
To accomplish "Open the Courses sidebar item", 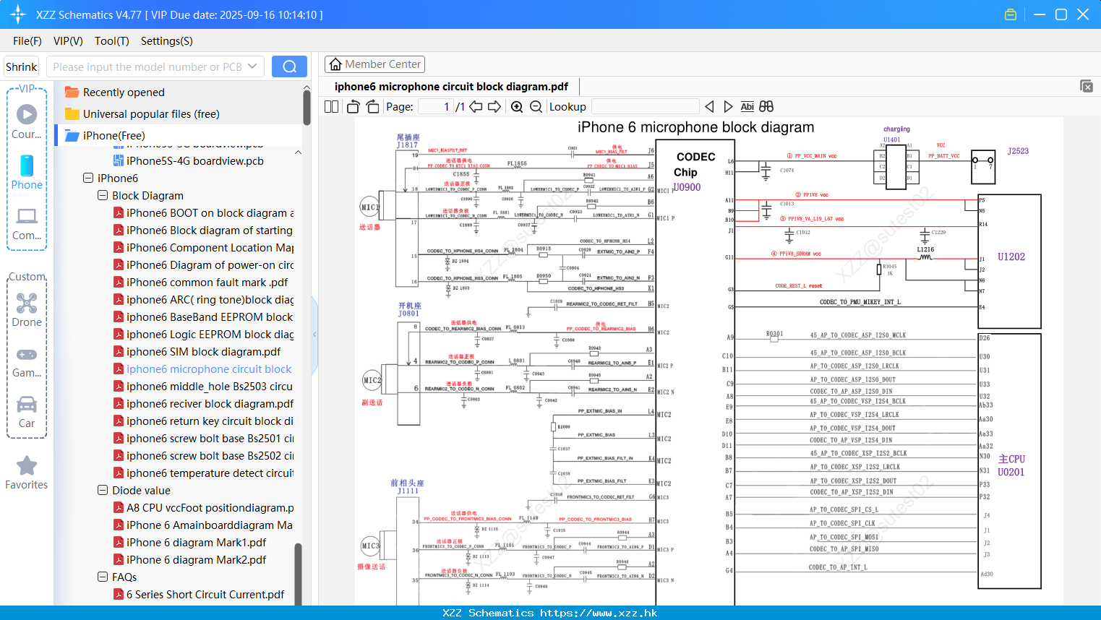I will coord(27,121).
